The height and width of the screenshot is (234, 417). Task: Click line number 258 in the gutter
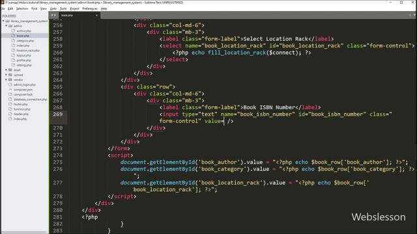click(58, 39)
